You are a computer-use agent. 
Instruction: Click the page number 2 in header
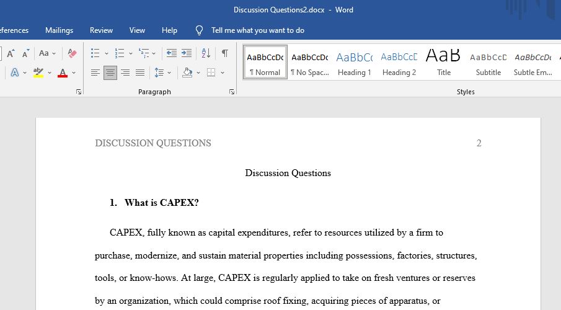tap(479, 143)
